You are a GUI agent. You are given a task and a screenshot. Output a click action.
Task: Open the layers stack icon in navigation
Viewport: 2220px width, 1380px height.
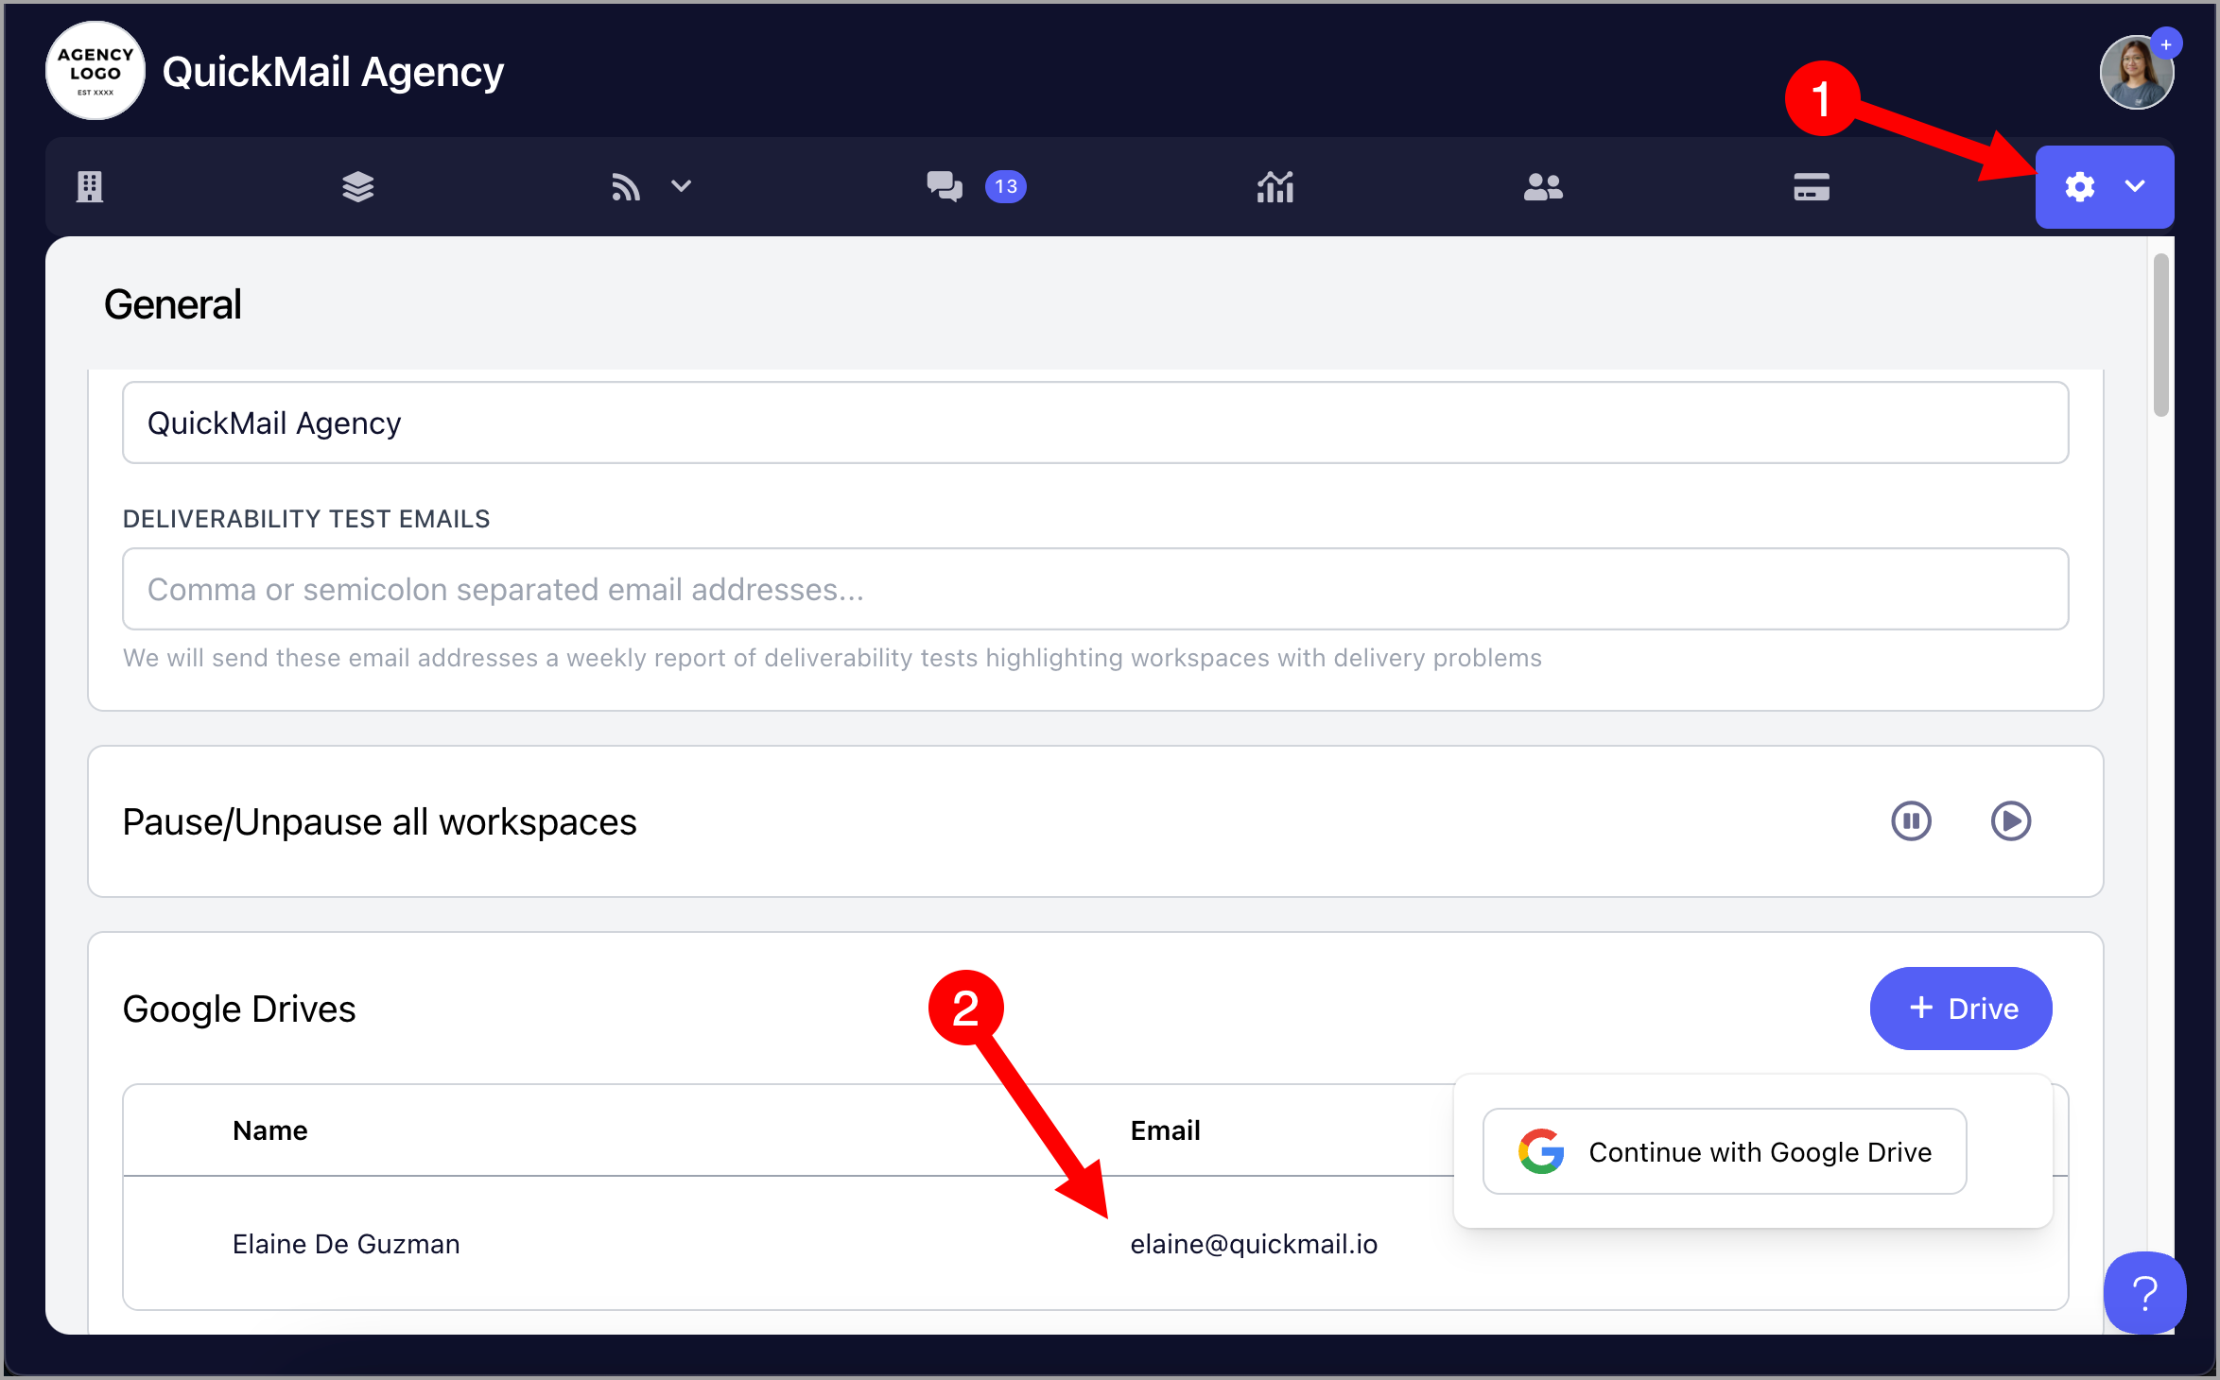(358, 186)
